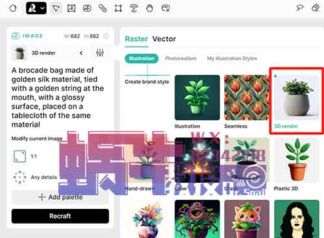Image resolution: width=324 pixels, height=238 pixels.
Task: Click the IMAGE panel icon
Action: pyautogui.click(x=16, y=36)
